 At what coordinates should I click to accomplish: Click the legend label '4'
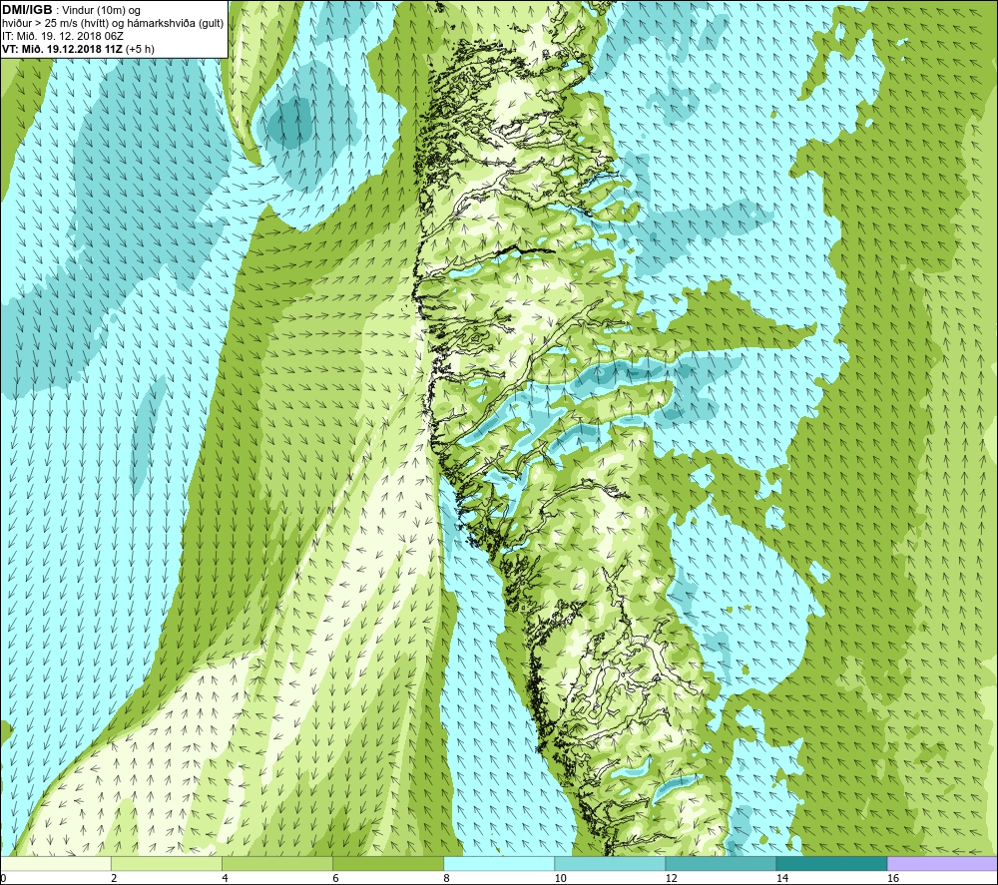pos(225,878)
